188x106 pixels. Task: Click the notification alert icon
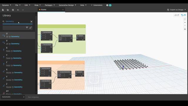pos(107,5)
